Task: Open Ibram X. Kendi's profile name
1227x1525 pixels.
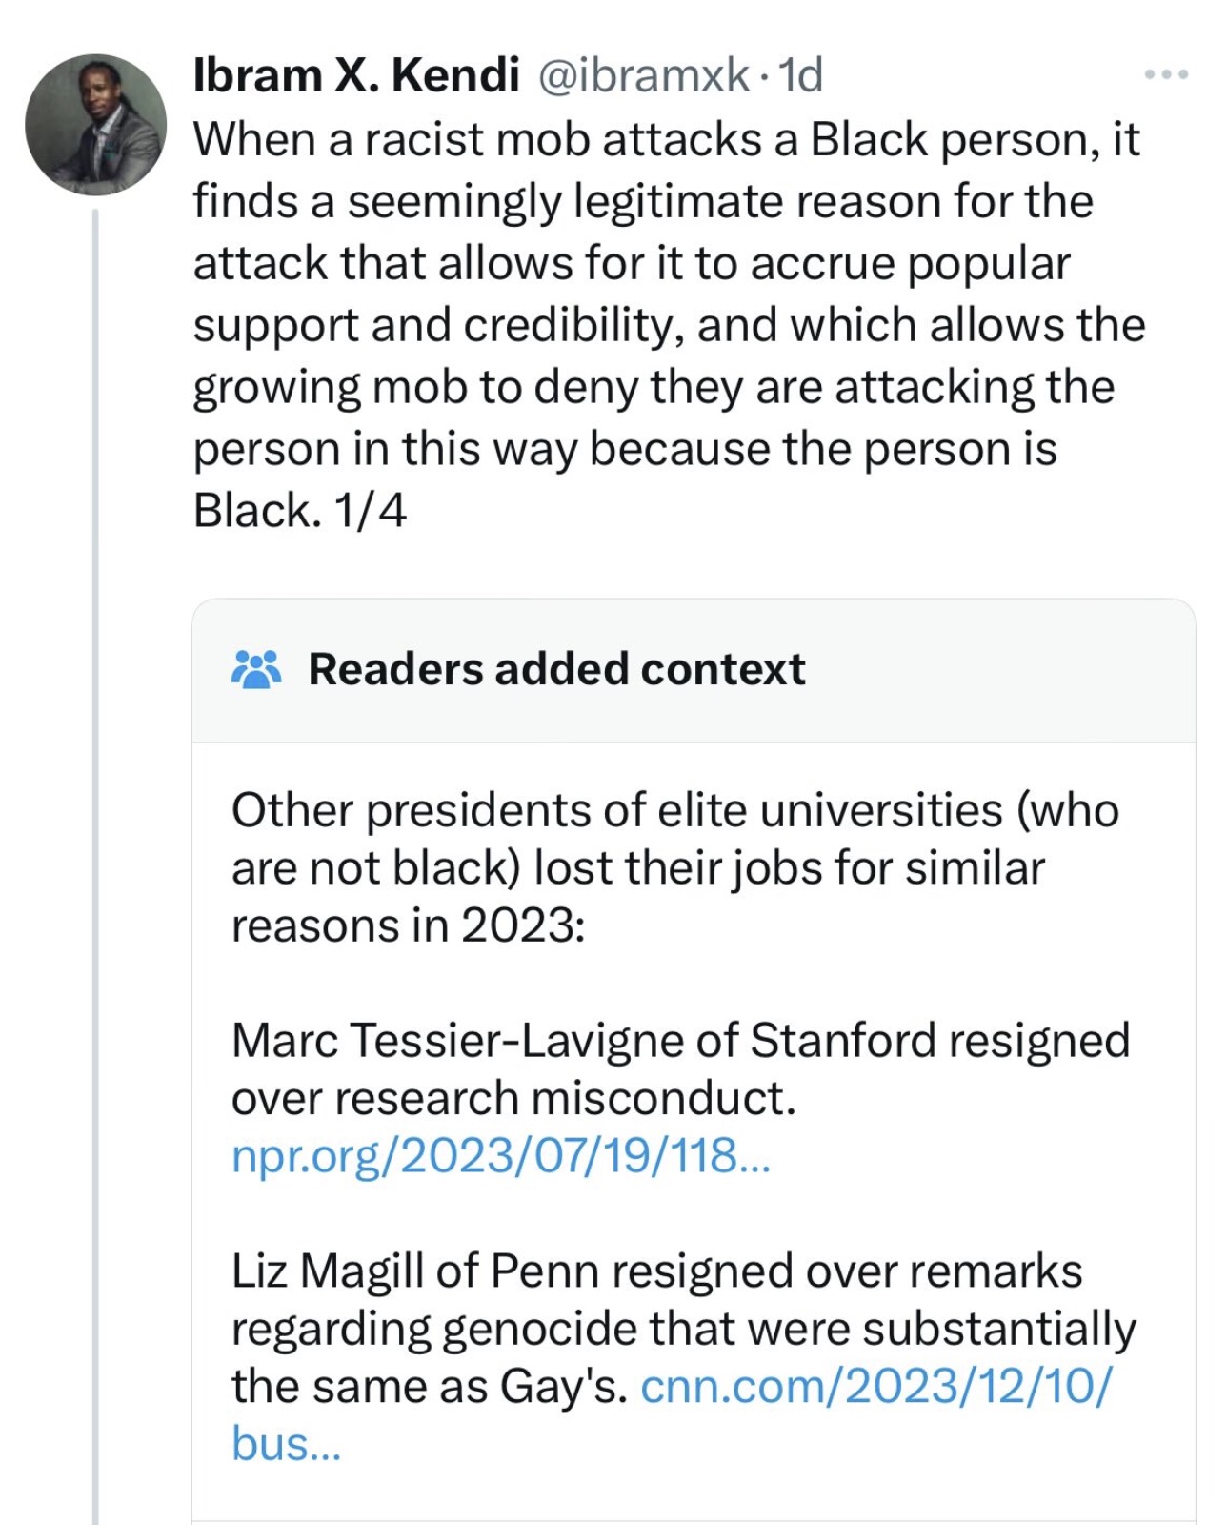Action: pyautogui.click(x=356, y=74)
